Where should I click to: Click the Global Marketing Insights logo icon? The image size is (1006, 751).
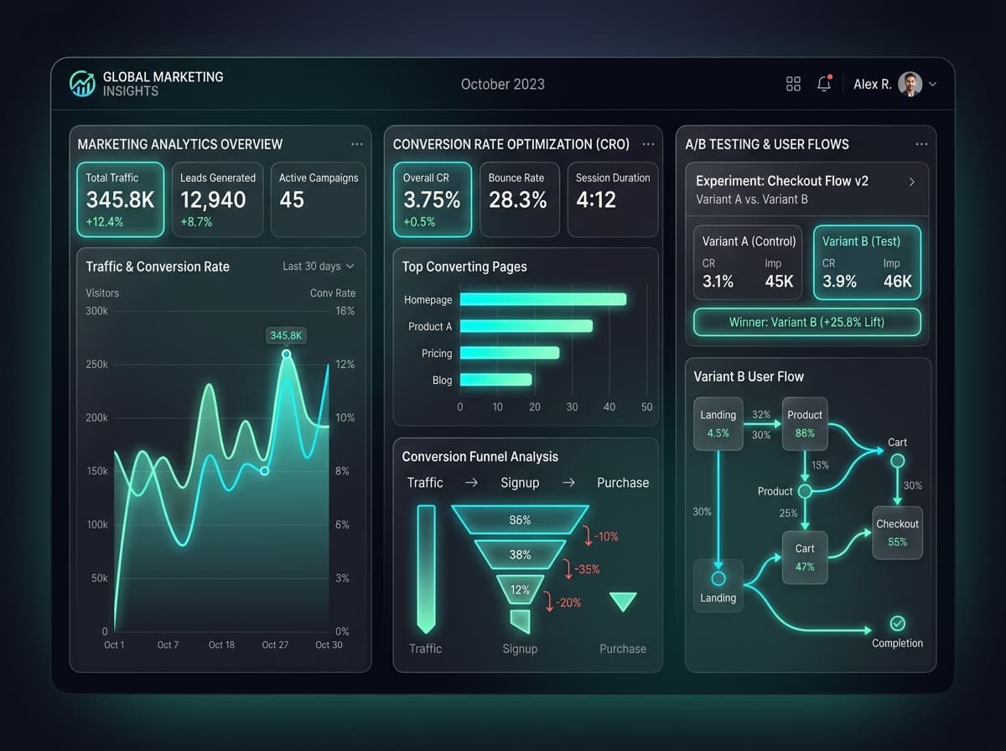click(83, 83)
